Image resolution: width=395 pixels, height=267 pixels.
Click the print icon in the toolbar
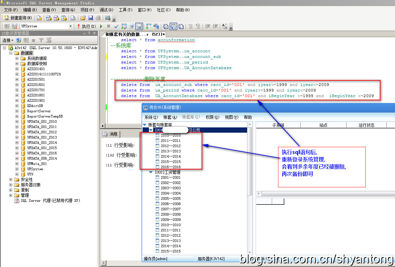pos(98,18)
